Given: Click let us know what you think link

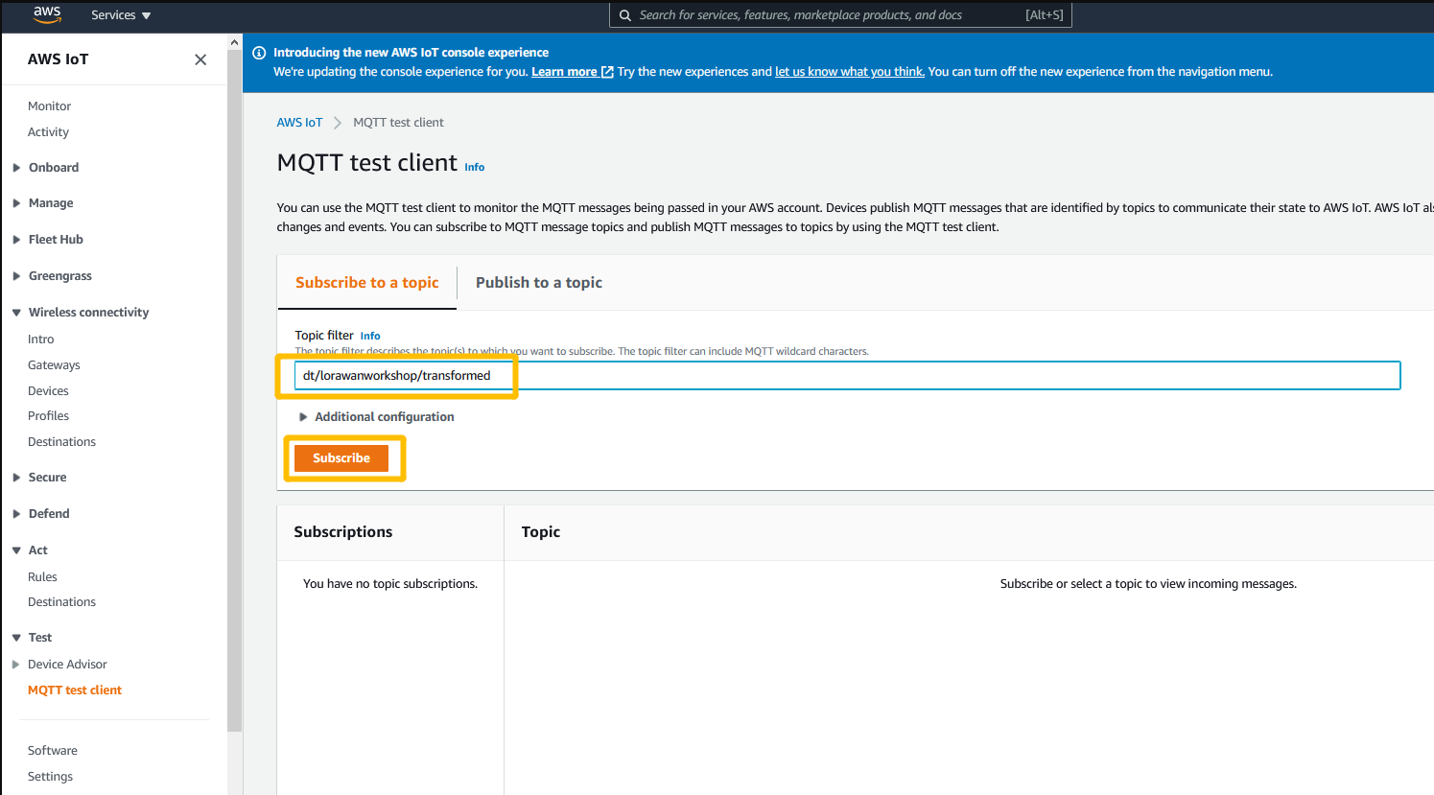Looking at the screenshot, I should [850, 72].
